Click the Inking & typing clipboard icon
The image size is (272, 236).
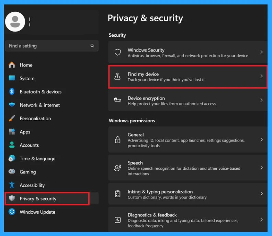pos(117,194)
